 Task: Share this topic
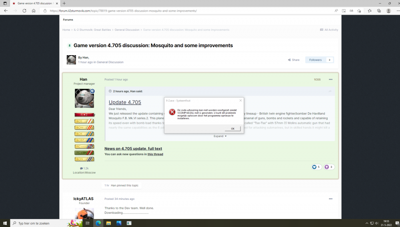[294, 60]
